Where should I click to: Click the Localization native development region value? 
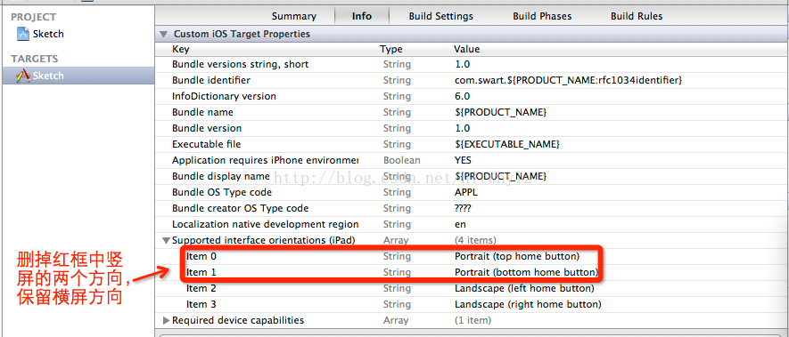460,224
